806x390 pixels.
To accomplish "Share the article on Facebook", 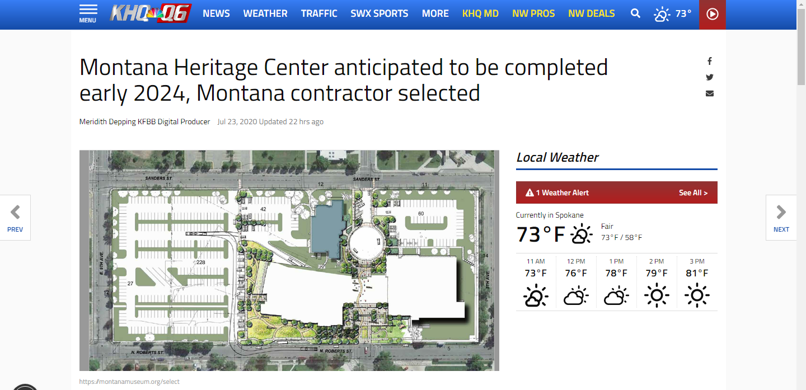I will click(710, 61).
